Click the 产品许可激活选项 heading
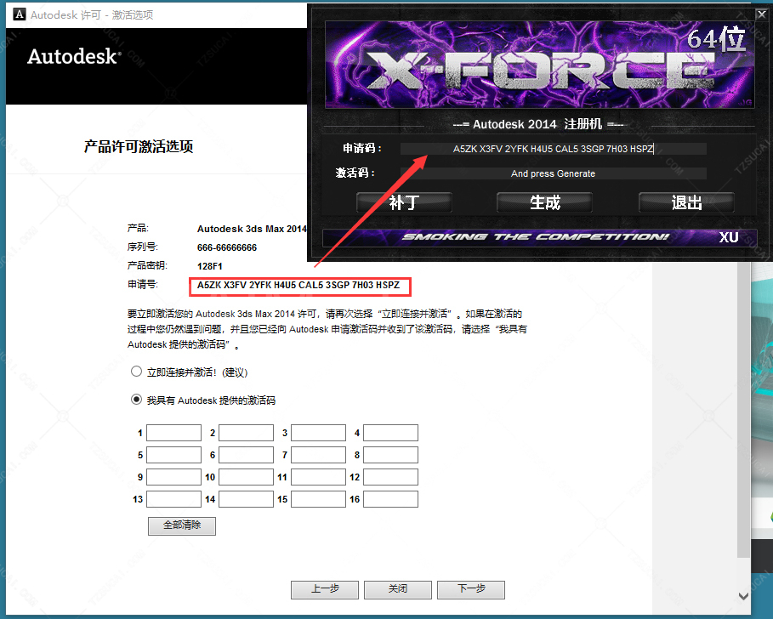Screen dimensions: 773x619 [x=139, y=146]
